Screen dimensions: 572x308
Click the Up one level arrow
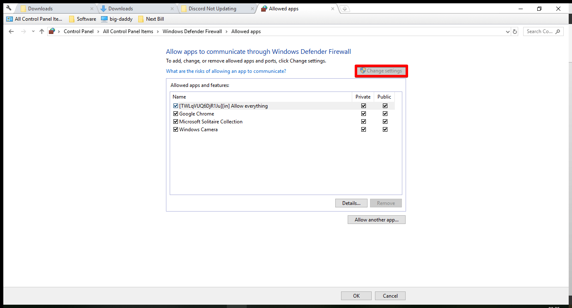(x=41, y=31)
